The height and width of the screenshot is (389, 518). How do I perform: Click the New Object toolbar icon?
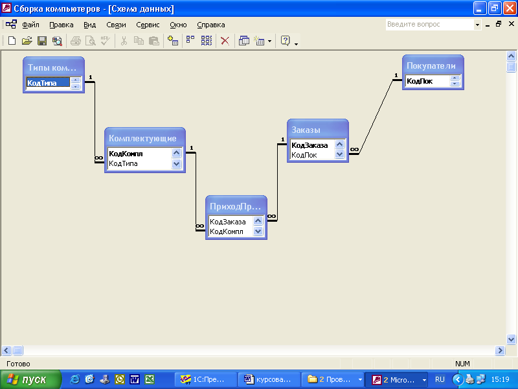coord(260,41)
